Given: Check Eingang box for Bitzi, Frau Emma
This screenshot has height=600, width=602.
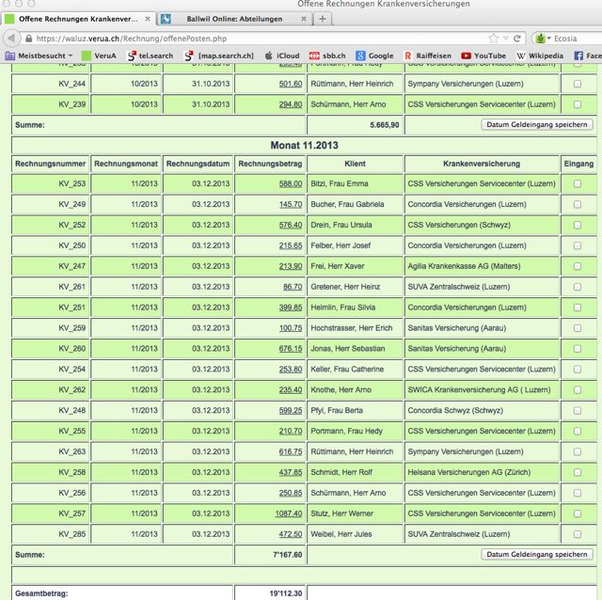Looking at the screenshot, I should pyautogui.click(x=577, y=184).
